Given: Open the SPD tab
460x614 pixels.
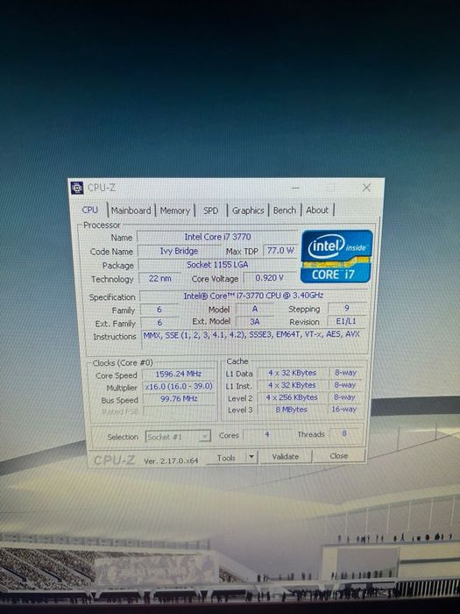Looking at the screenshot, I should (211, 211).
